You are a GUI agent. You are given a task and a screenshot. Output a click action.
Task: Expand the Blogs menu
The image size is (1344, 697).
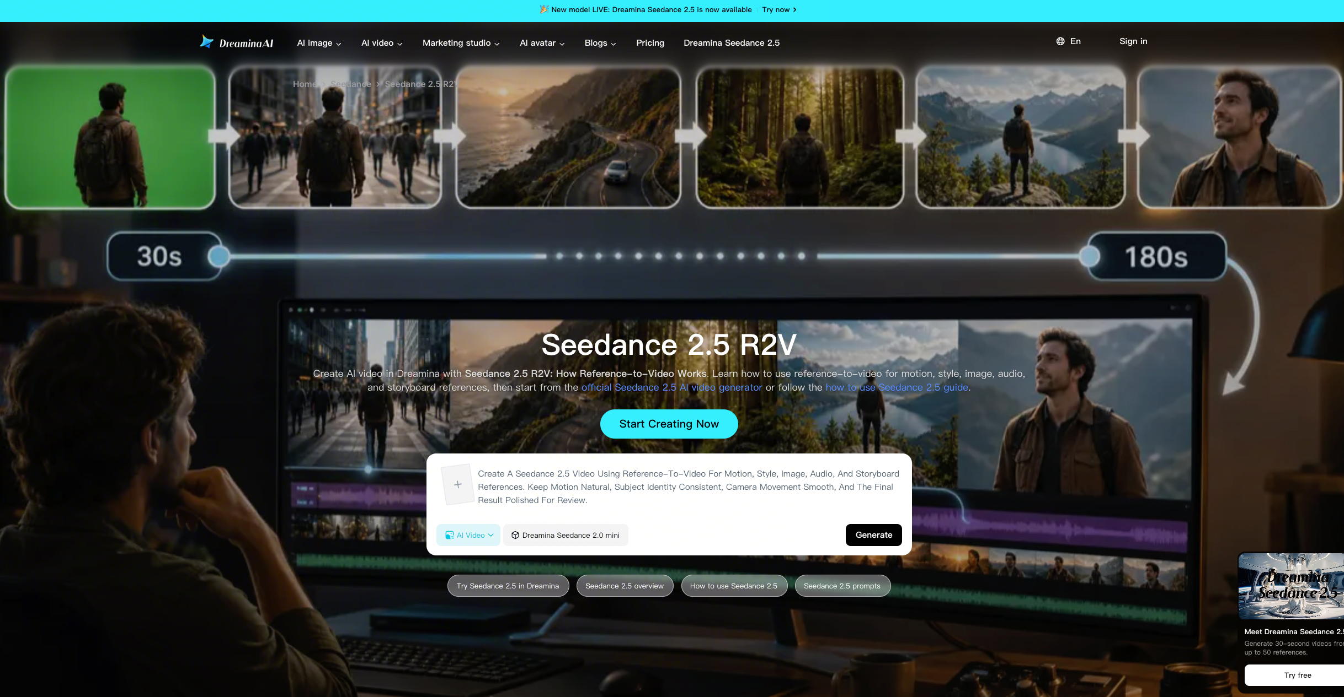[600, 43]
